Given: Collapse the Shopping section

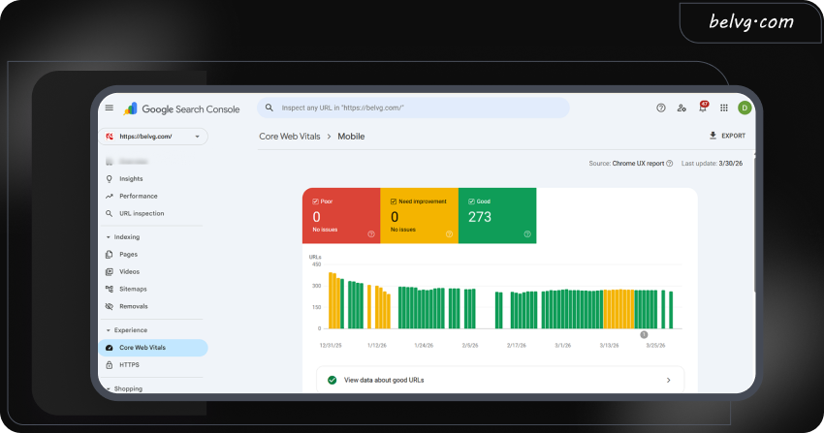Looking at the screenshot, I should [x=109, y=388].
